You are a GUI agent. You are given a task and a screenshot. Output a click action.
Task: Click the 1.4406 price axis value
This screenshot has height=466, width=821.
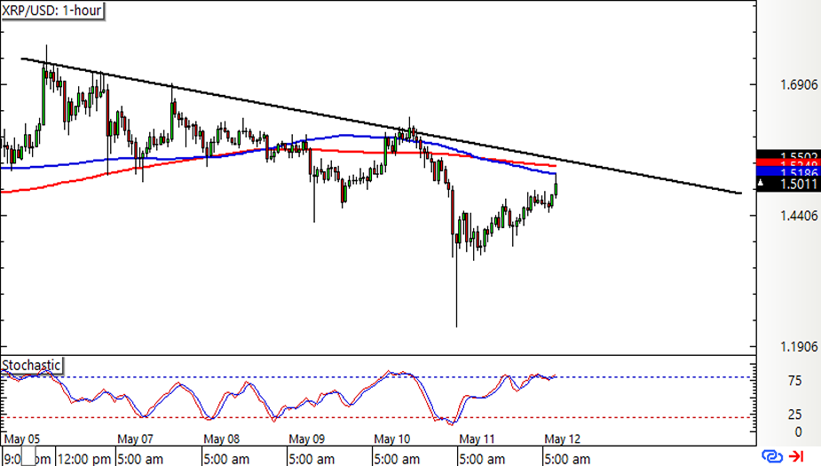pyautogui.click(x=799, y=216)
